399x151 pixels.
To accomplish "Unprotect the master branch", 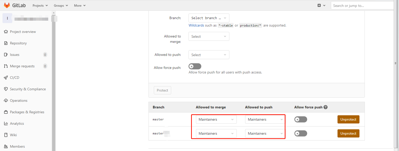I will [348, 119].
